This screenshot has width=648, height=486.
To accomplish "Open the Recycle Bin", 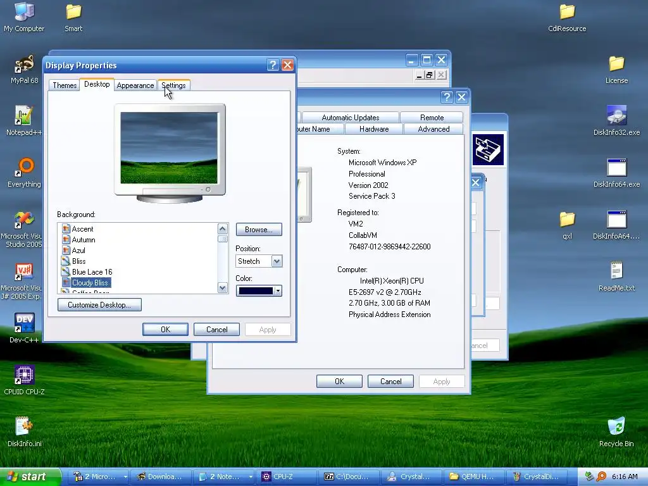I will tap(616, 432).
